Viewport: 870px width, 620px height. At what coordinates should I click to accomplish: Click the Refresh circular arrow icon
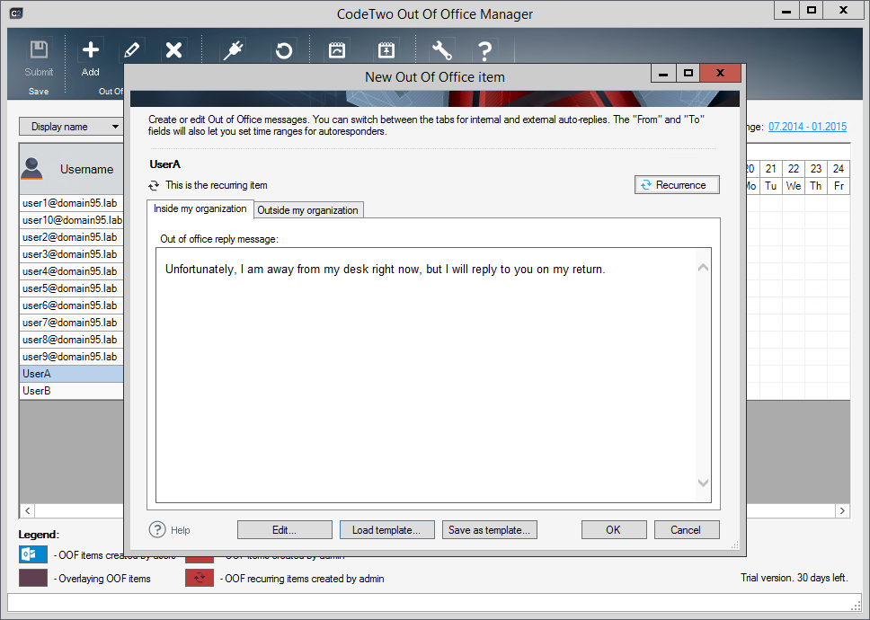[x=283, y=51]
